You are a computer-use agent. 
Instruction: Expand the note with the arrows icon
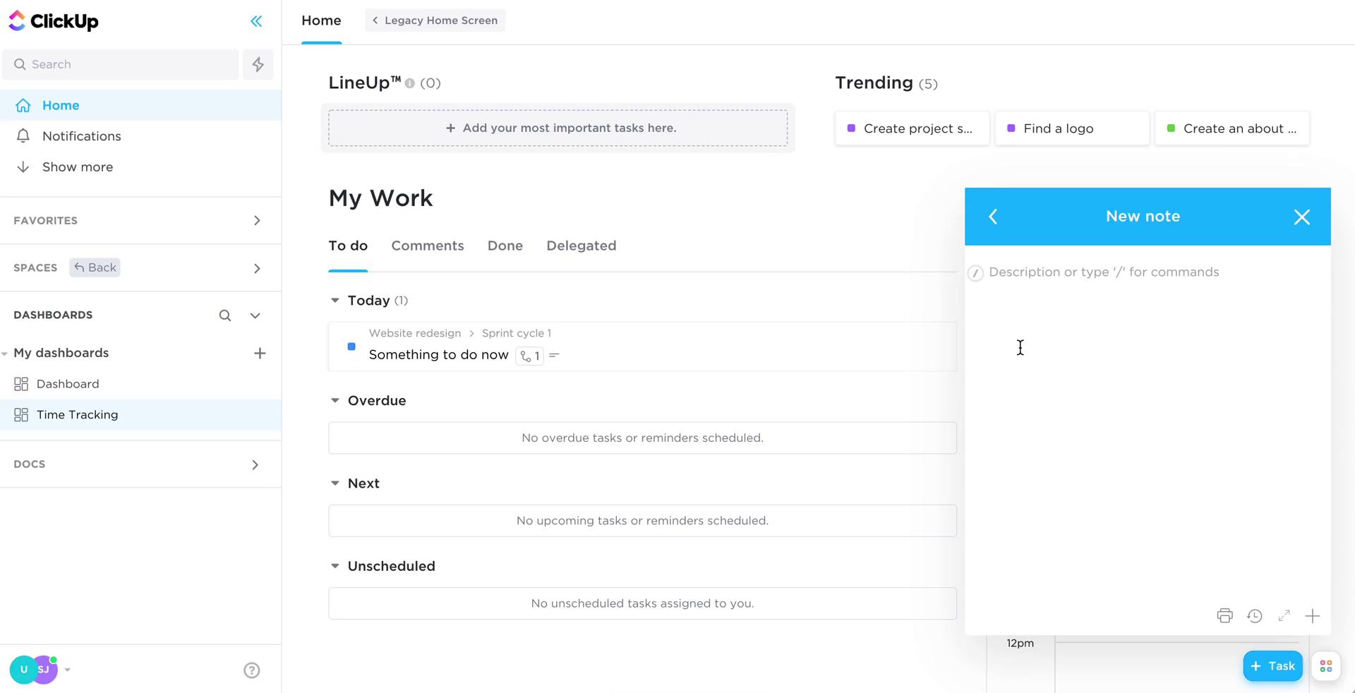pos(1284,616)
